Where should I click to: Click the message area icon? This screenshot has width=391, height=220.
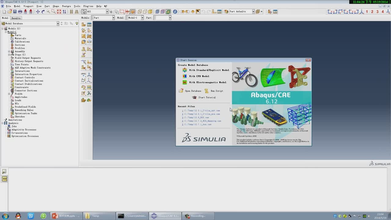[4, 172]
